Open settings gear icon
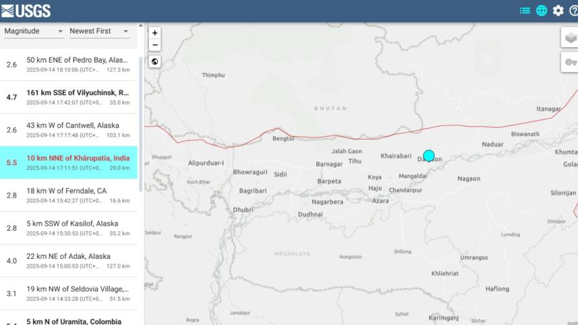Image resolution: width=578 pixels, height=325 pixels. tap(558, 11)
